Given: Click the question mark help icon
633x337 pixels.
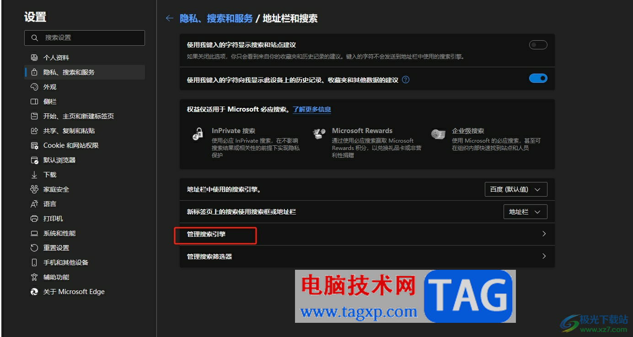Looking at the screenshot, I should point(406,80).
